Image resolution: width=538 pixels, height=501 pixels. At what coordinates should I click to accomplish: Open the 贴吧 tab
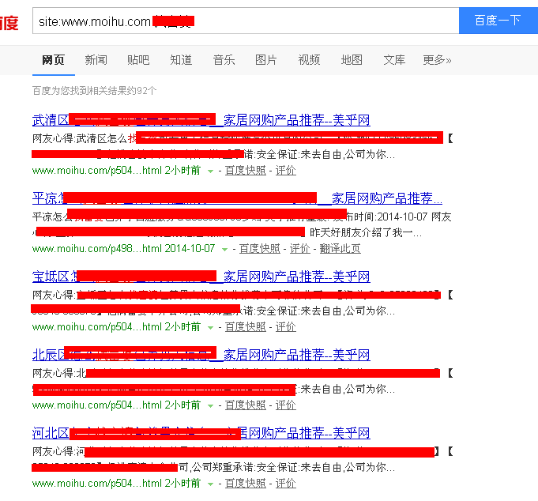(138, 60)
